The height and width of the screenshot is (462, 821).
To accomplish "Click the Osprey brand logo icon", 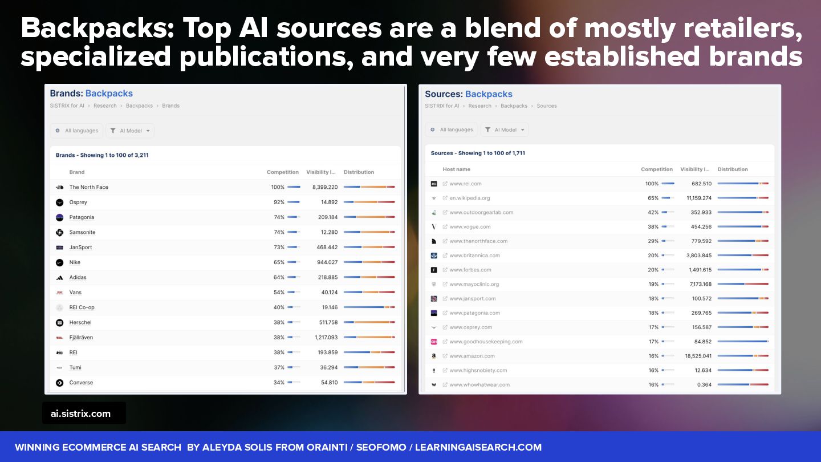I will pos(59,202).
